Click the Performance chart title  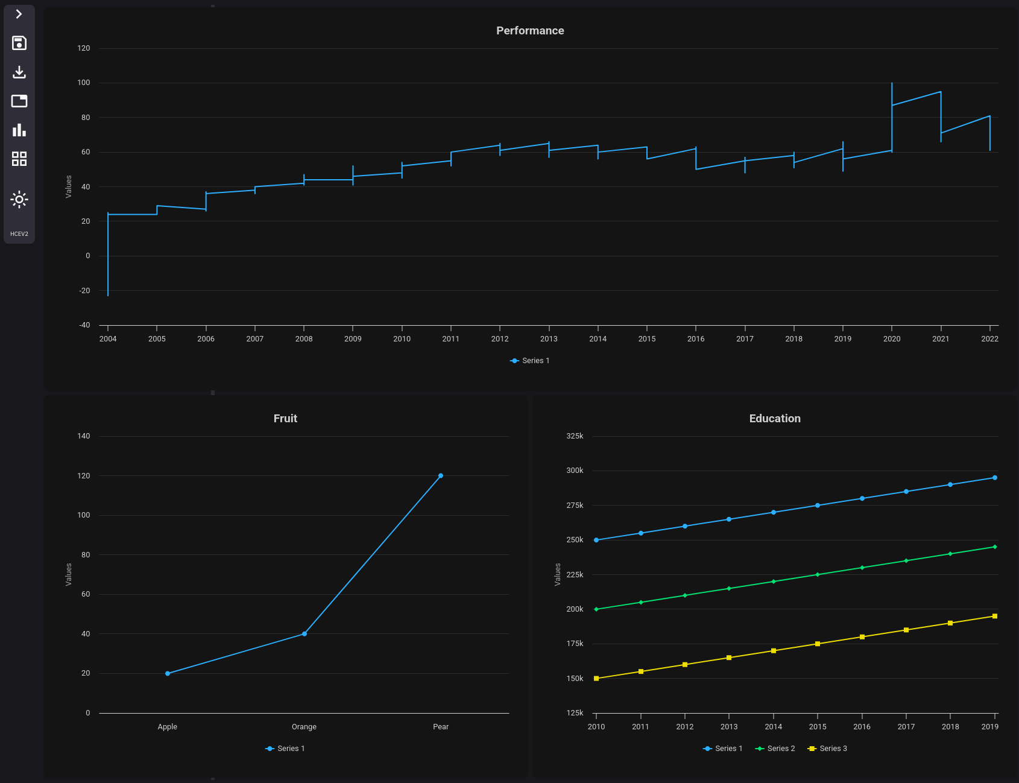tap(530, 30)
